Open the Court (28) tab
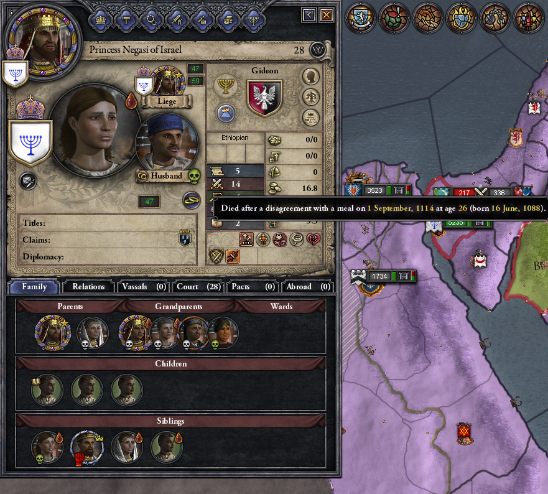Image resolution: width=548 pixels, height=494 pixels. [x=198, y=287]
